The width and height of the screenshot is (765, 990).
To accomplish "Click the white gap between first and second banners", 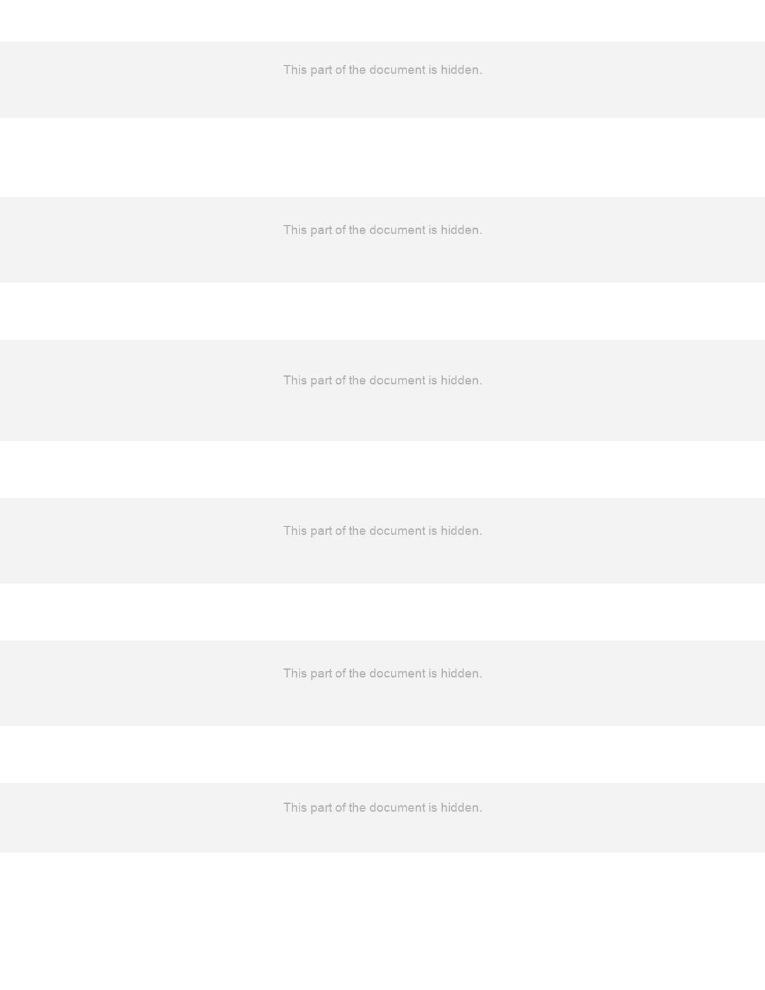I will point(383,158).
